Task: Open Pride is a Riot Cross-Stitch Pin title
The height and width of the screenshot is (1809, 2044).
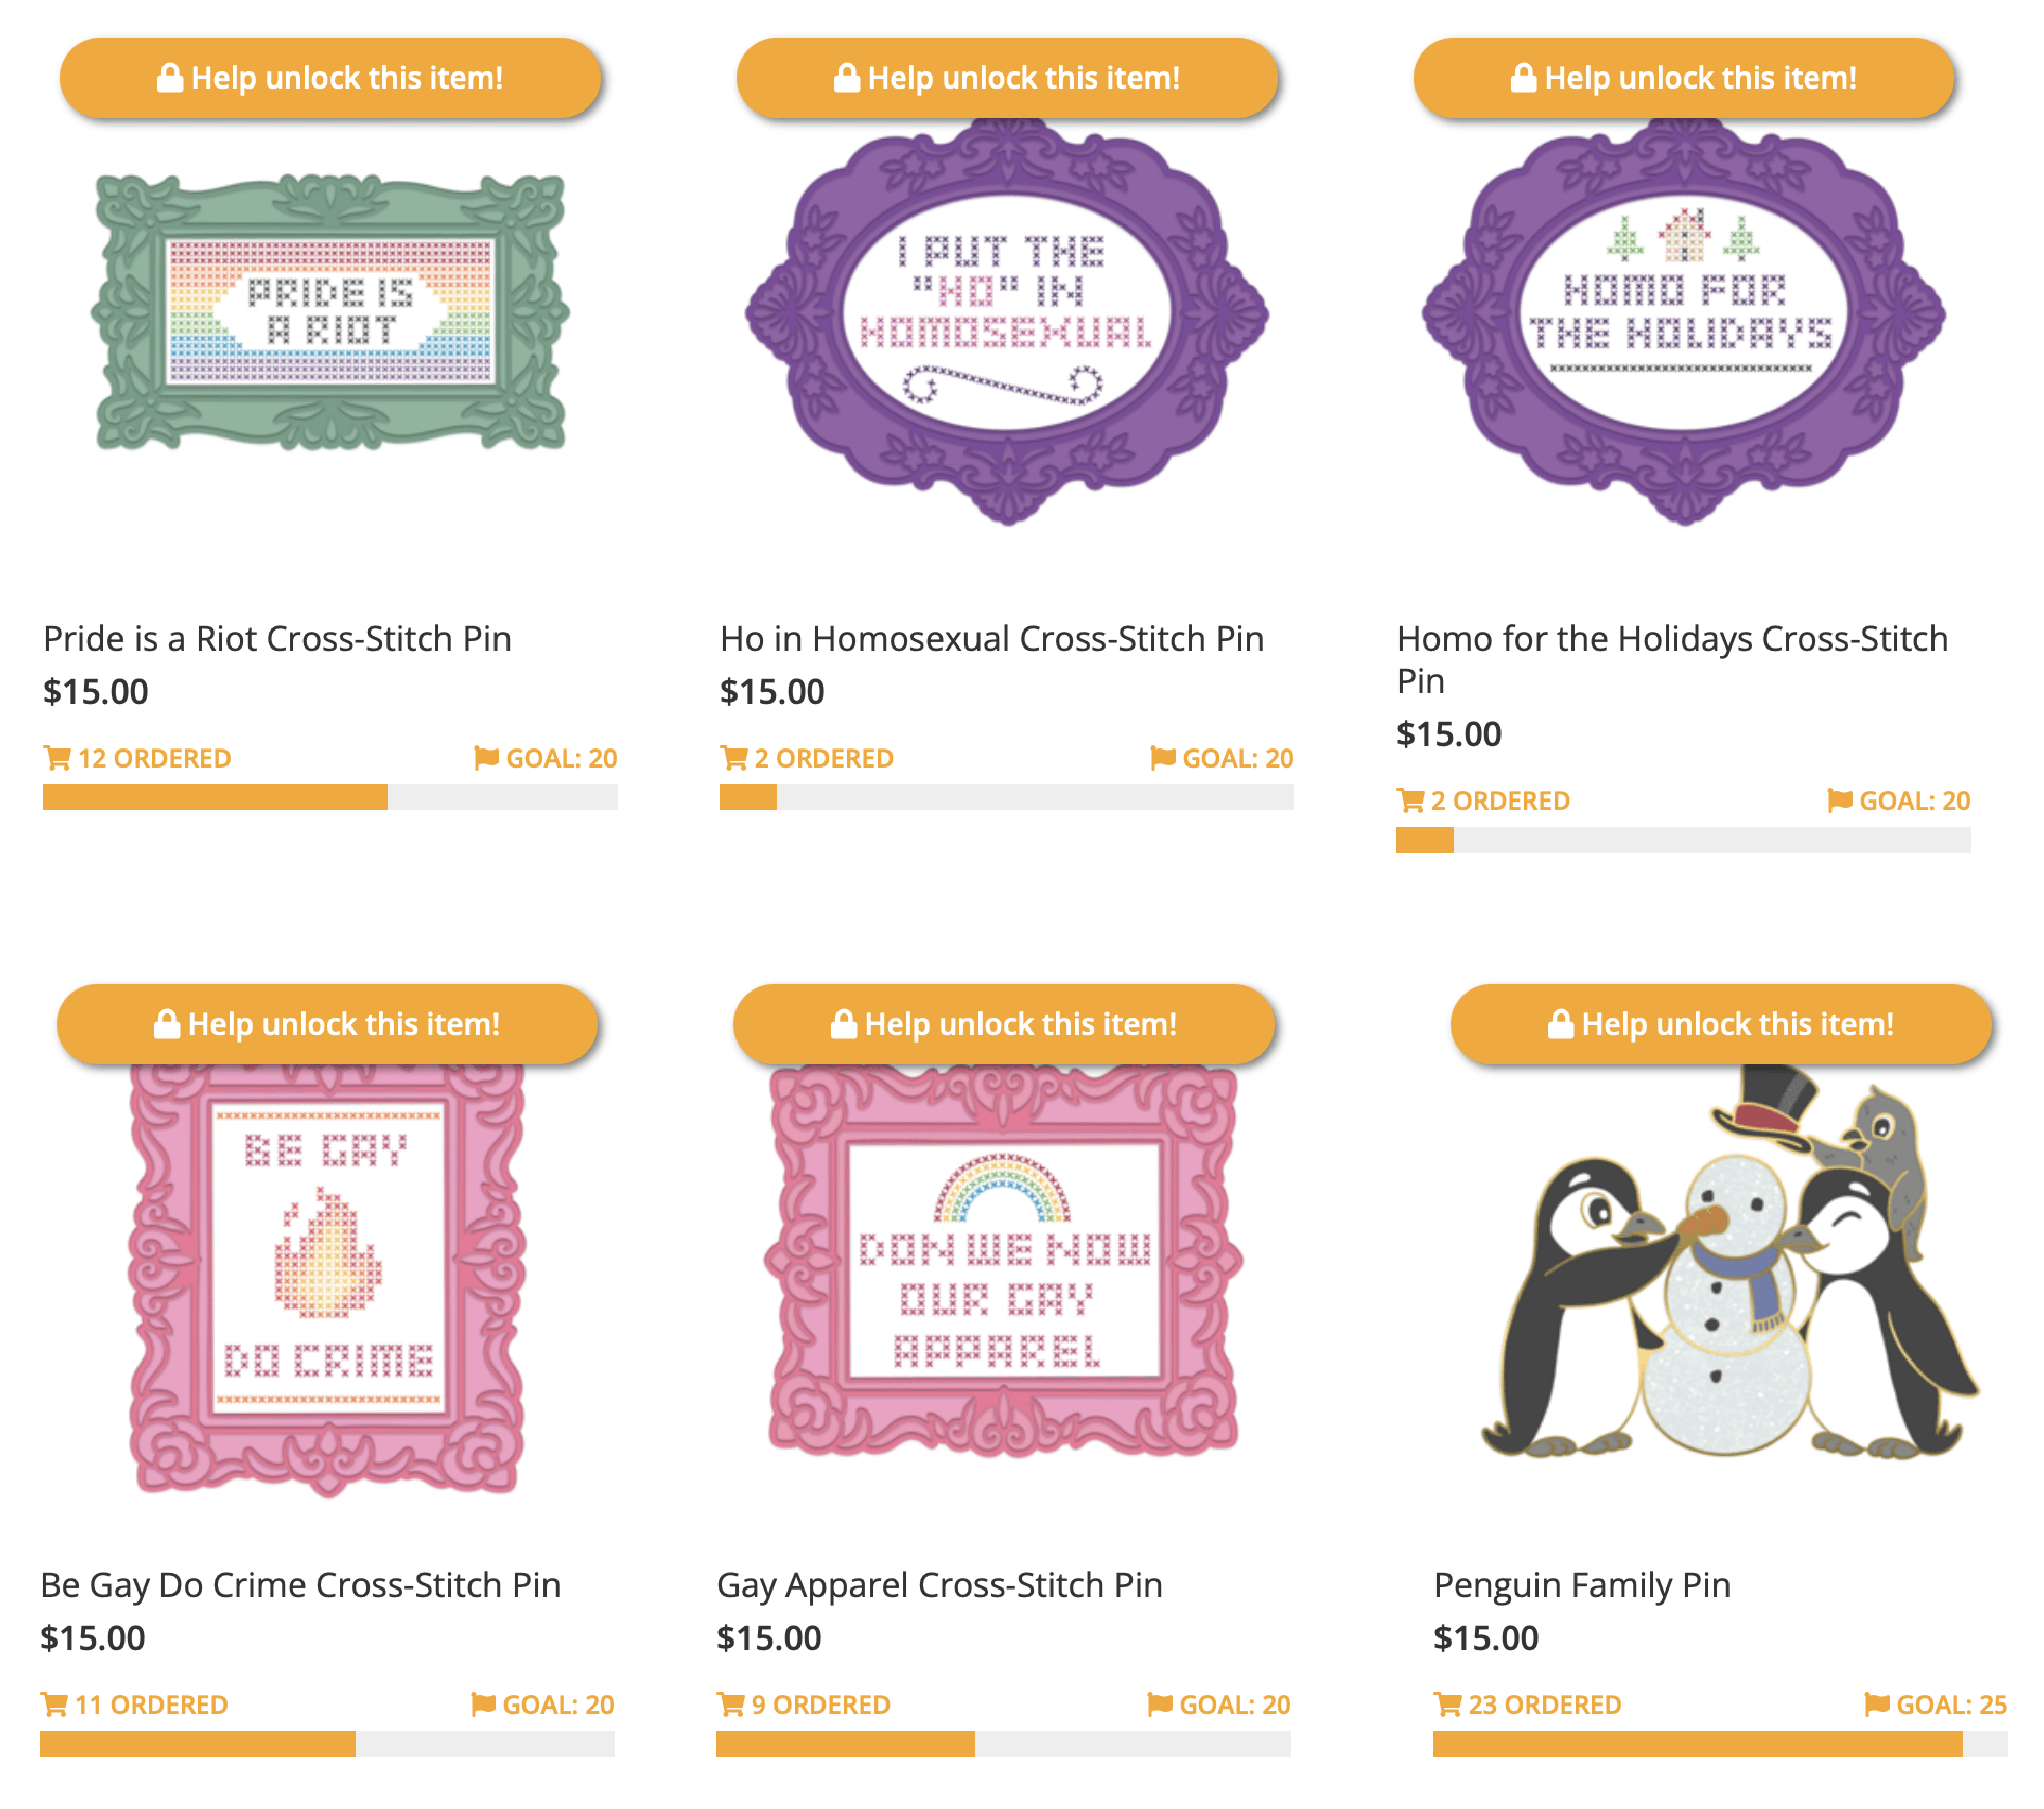Action: click(277, 638)
